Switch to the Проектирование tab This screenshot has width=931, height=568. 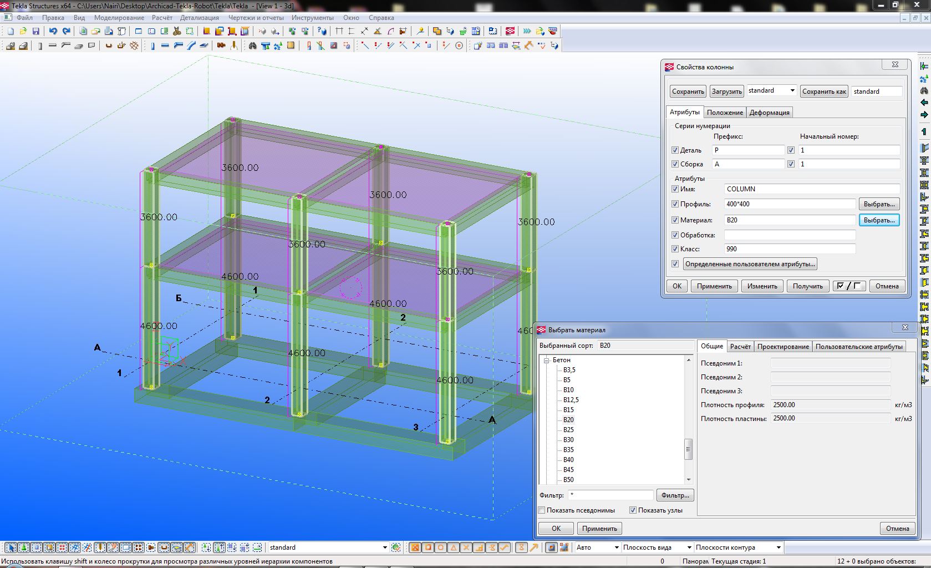point(783,347)
